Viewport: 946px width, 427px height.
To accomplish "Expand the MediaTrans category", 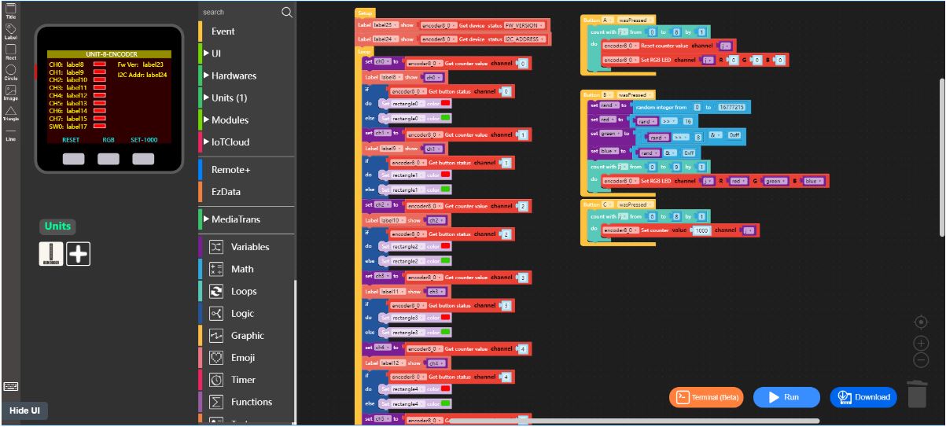I will pyautogui.click(x=235, y=219).
